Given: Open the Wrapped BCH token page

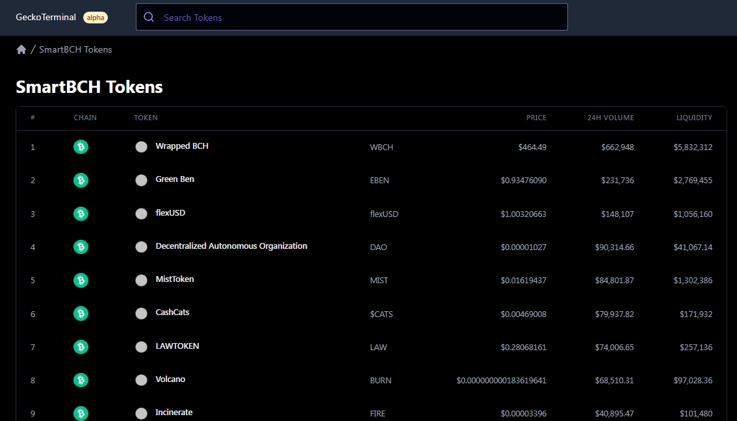Looking at the screenshot, I should point(182,146).
